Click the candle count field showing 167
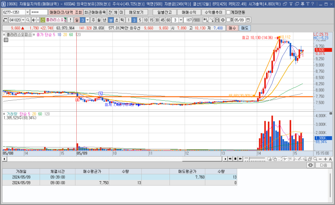The height and width of the screenshot is (205, 335). (189, 20)
